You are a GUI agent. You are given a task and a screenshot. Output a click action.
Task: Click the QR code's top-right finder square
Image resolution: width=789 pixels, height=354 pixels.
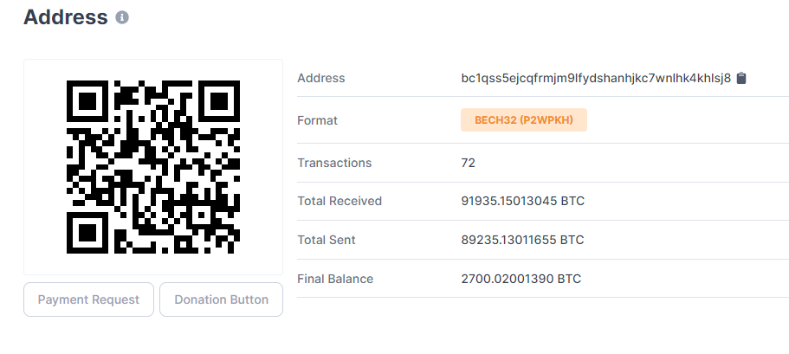[219, 100]
